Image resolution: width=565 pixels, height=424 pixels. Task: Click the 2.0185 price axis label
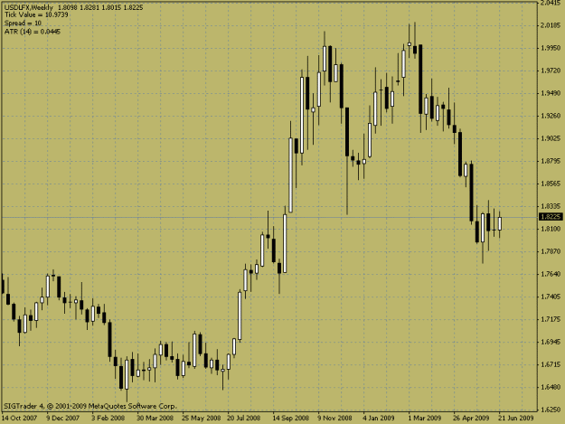[x=551, y=25]
